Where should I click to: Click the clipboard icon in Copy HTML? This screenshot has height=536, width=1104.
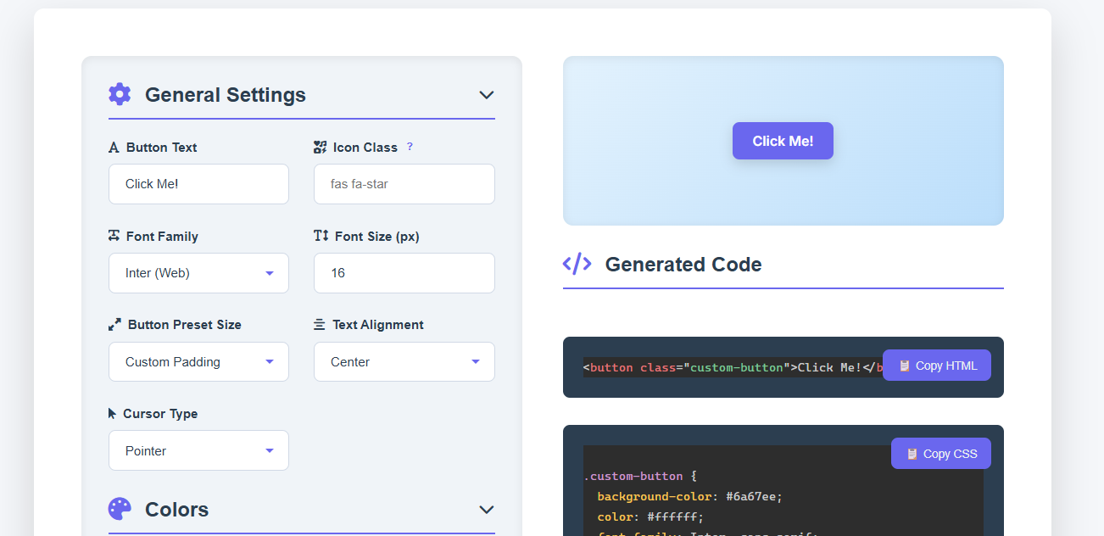point(905,366)
